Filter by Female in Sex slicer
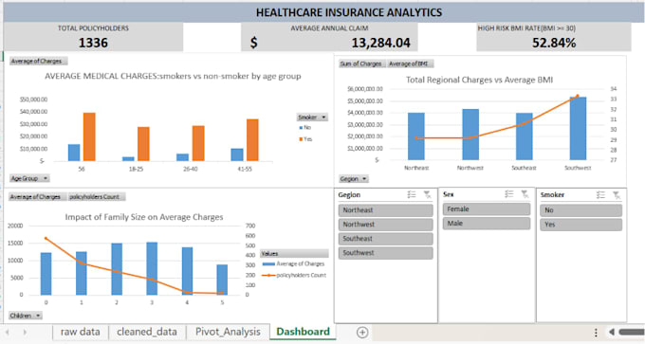This screenshot has width=645, height=344. click(487, 209)
